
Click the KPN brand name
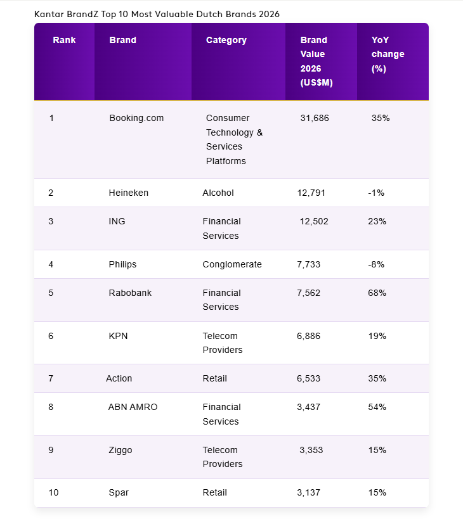point(118,336)
